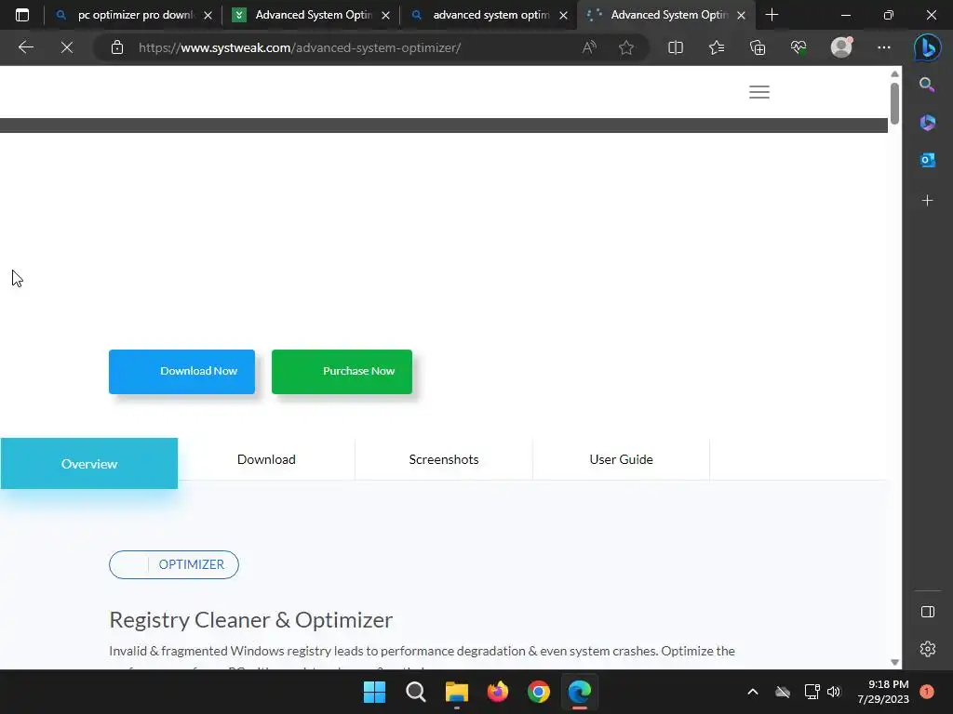Open the website hamburger menu
This screenshot has height=714, width=953.
coord(759,92)
